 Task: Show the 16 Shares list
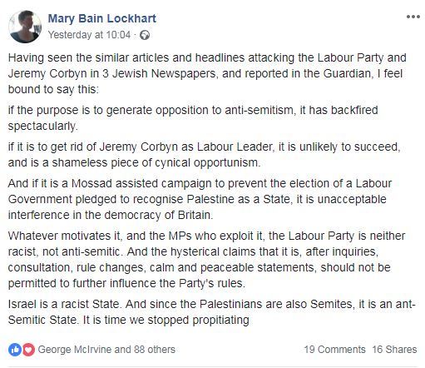[394, 350]
